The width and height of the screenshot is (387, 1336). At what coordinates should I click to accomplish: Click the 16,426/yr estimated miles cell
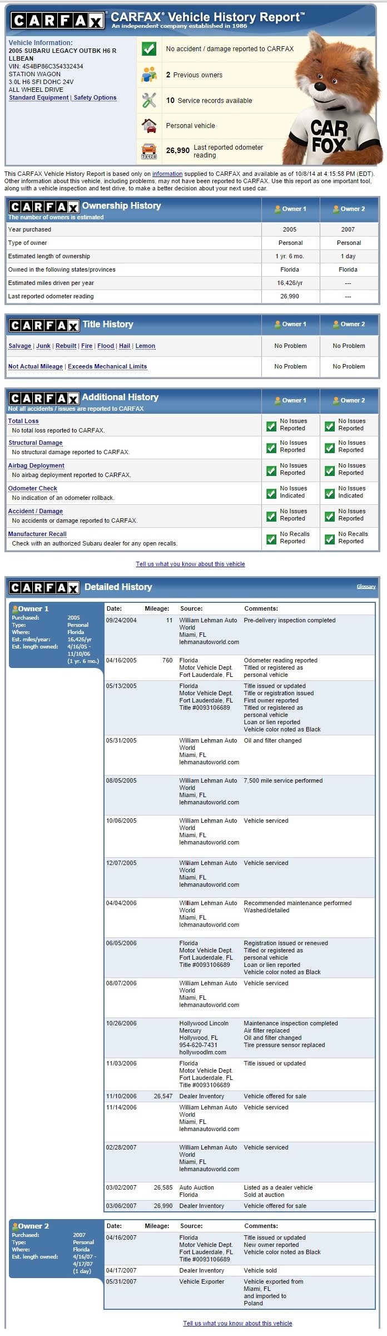[x=290, y=283]
